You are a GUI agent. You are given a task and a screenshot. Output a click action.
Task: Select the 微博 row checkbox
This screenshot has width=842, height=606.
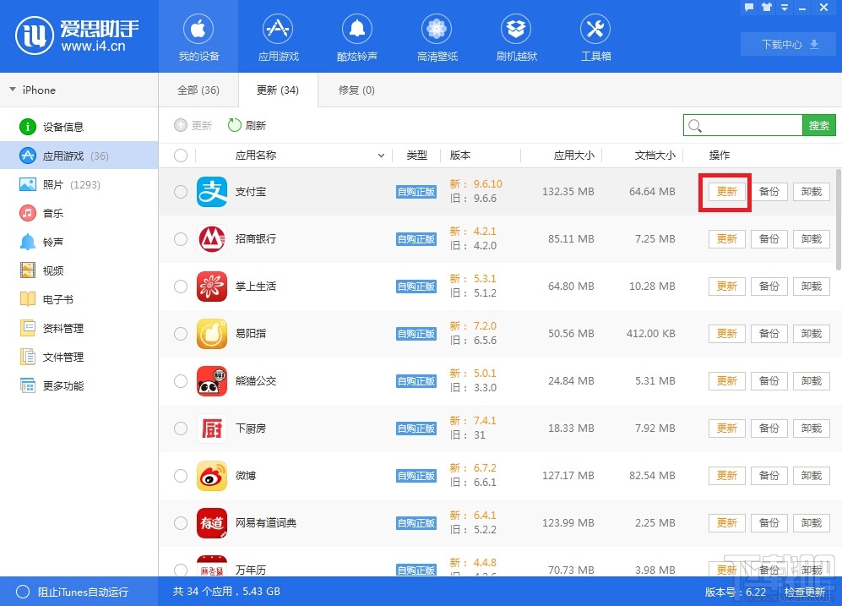click(181, 476)
